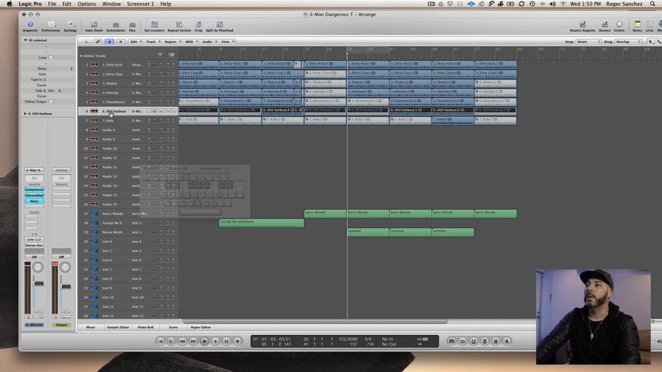Solo the 2. Dirty Clap track
662x372 pixels.
click(173, 74)
